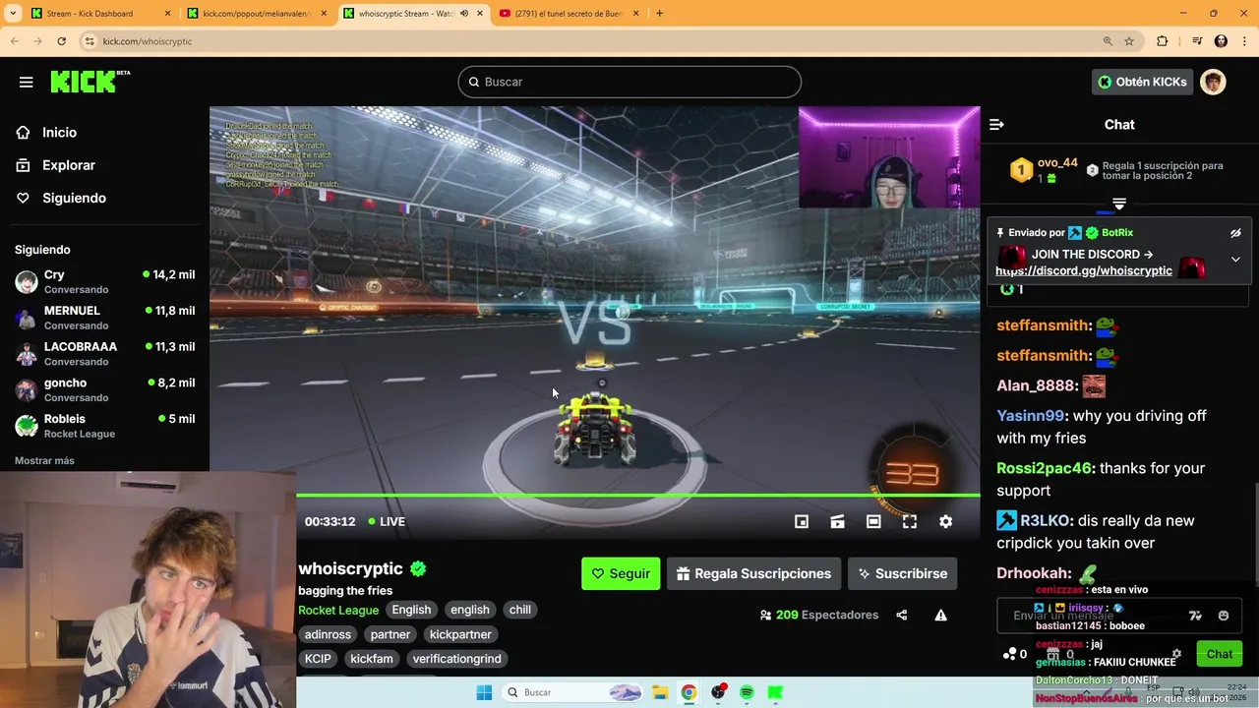Open quick emotes icon in chat input
This screenshot has height=708, width=1259.
coord(1195,616)
